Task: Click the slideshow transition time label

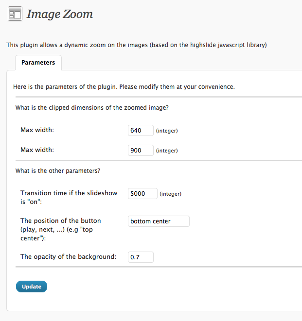Action: 69,197
